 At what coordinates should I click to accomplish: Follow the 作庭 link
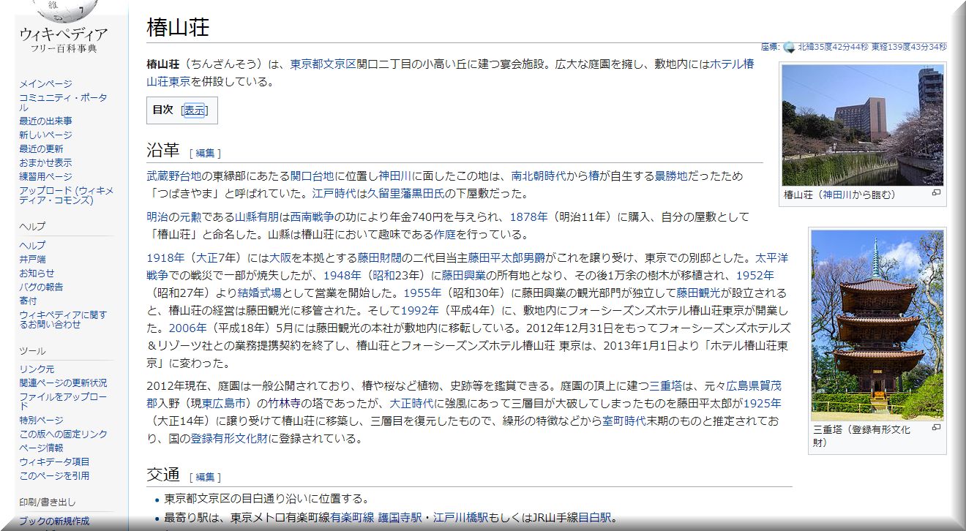click(445, 235)
